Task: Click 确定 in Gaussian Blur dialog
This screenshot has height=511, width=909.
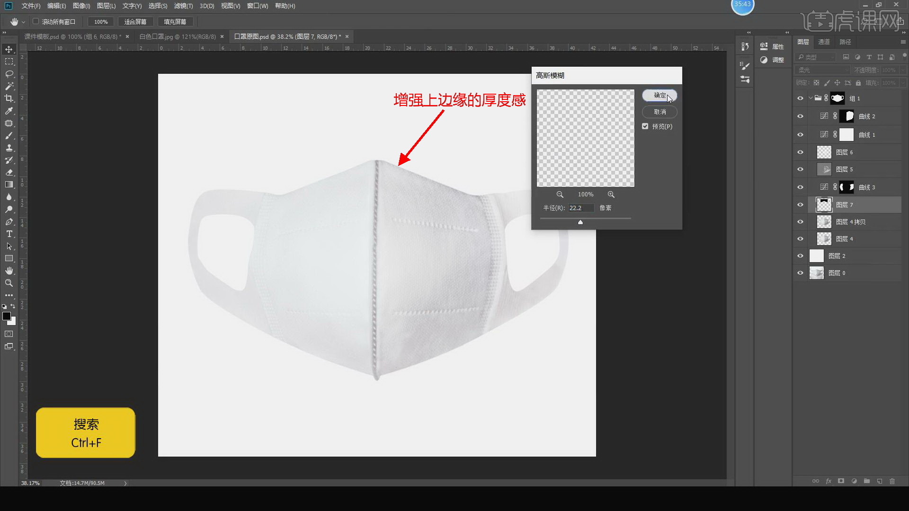Action: point(659,96)
